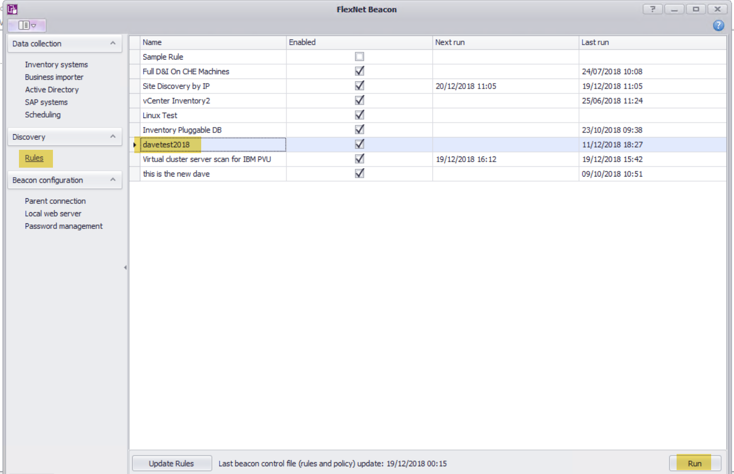The image size is (734, 474).
Task: Select Inventory Pluggable DB rule name
Action: [182, 130]
